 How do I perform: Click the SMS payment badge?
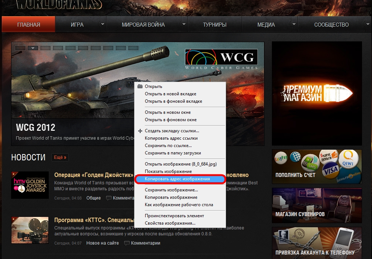coord(310,164)
